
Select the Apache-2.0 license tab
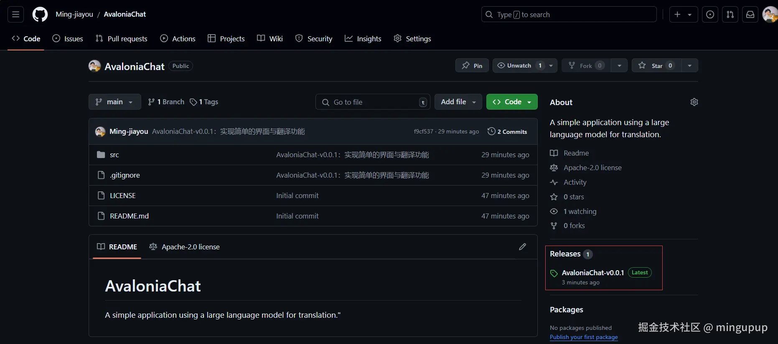(184, 247)
